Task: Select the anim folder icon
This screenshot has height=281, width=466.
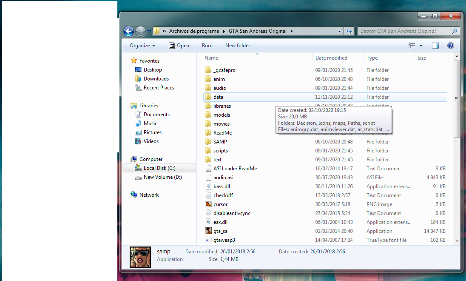Action: [x=208, y=79]
